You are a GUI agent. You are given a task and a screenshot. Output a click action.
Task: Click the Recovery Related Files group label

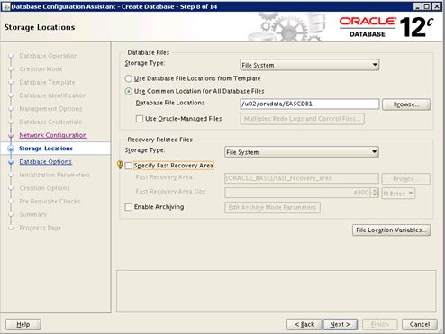(x=159, y=140)
